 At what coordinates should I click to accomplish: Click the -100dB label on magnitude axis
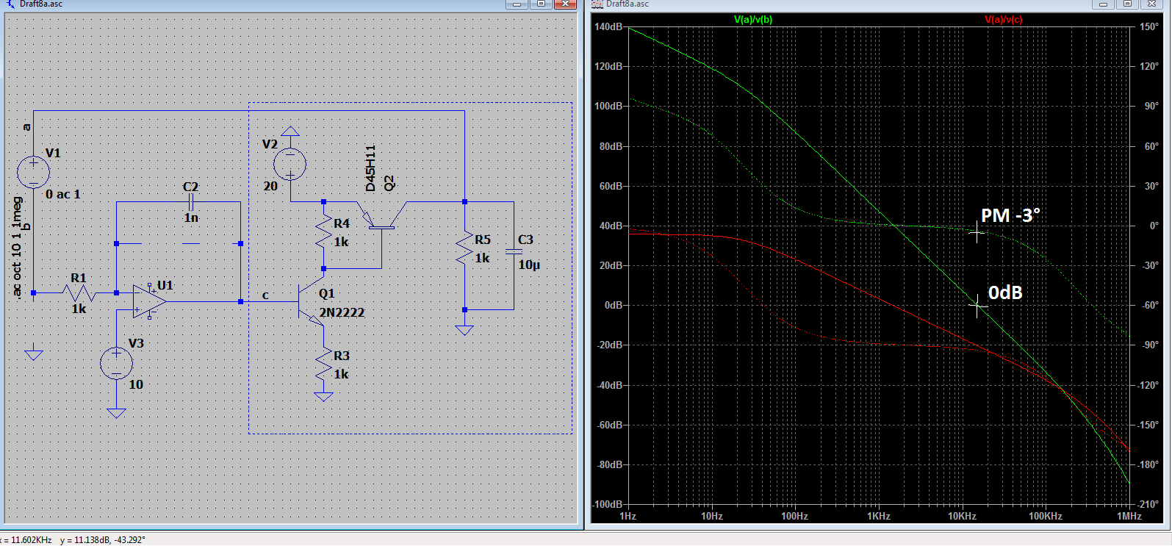point(608,504)
